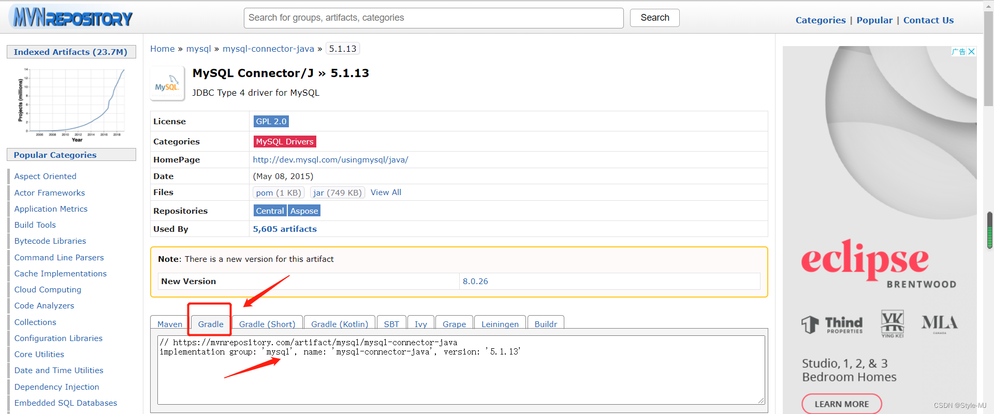Viewport: 994px width, 414px height.
Task: Open Application Metrics category
Action: pos(51,209)
